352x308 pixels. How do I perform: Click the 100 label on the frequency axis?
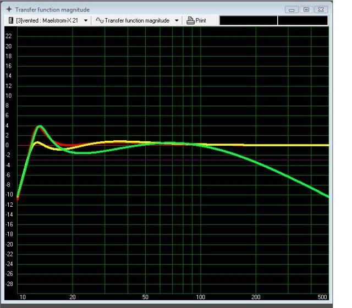click(x=200, y=297)
